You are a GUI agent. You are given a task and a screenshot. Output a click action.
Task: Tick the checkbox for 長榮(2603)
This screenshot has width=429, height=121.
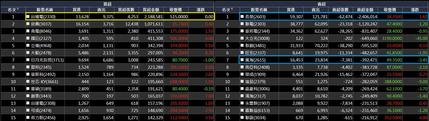tap(242, 16)
